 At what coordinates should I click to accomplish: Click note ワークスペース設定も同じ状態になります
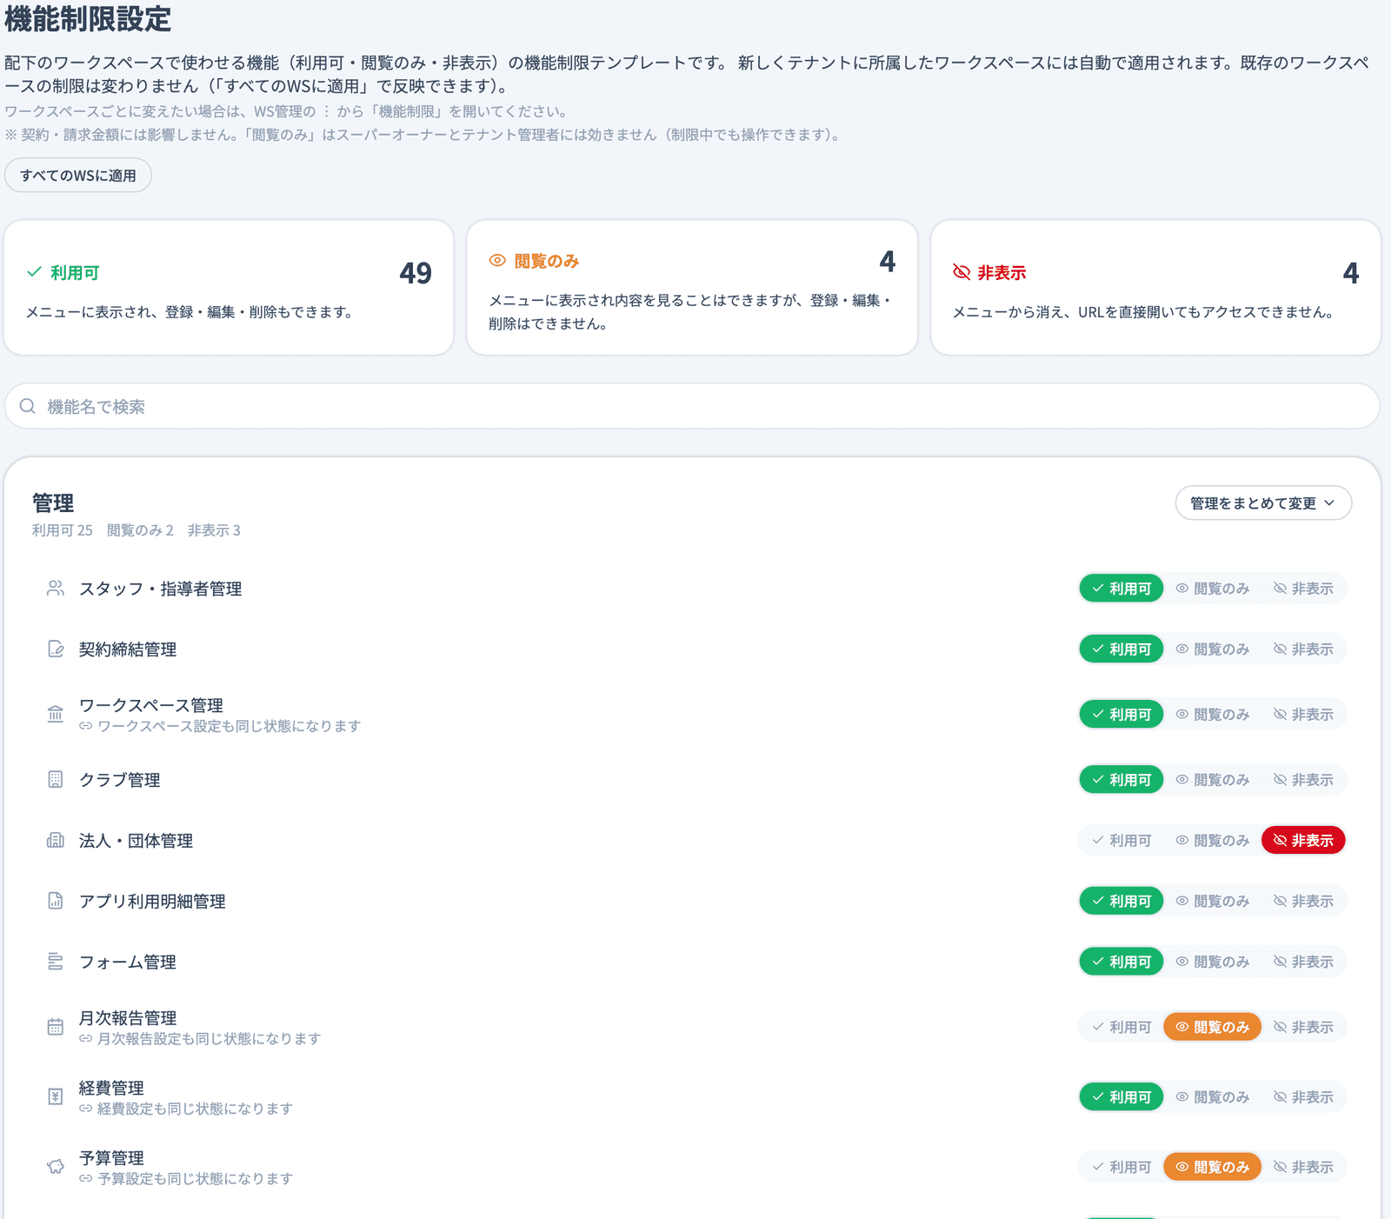pyautogui.click(x=230, y=726)
